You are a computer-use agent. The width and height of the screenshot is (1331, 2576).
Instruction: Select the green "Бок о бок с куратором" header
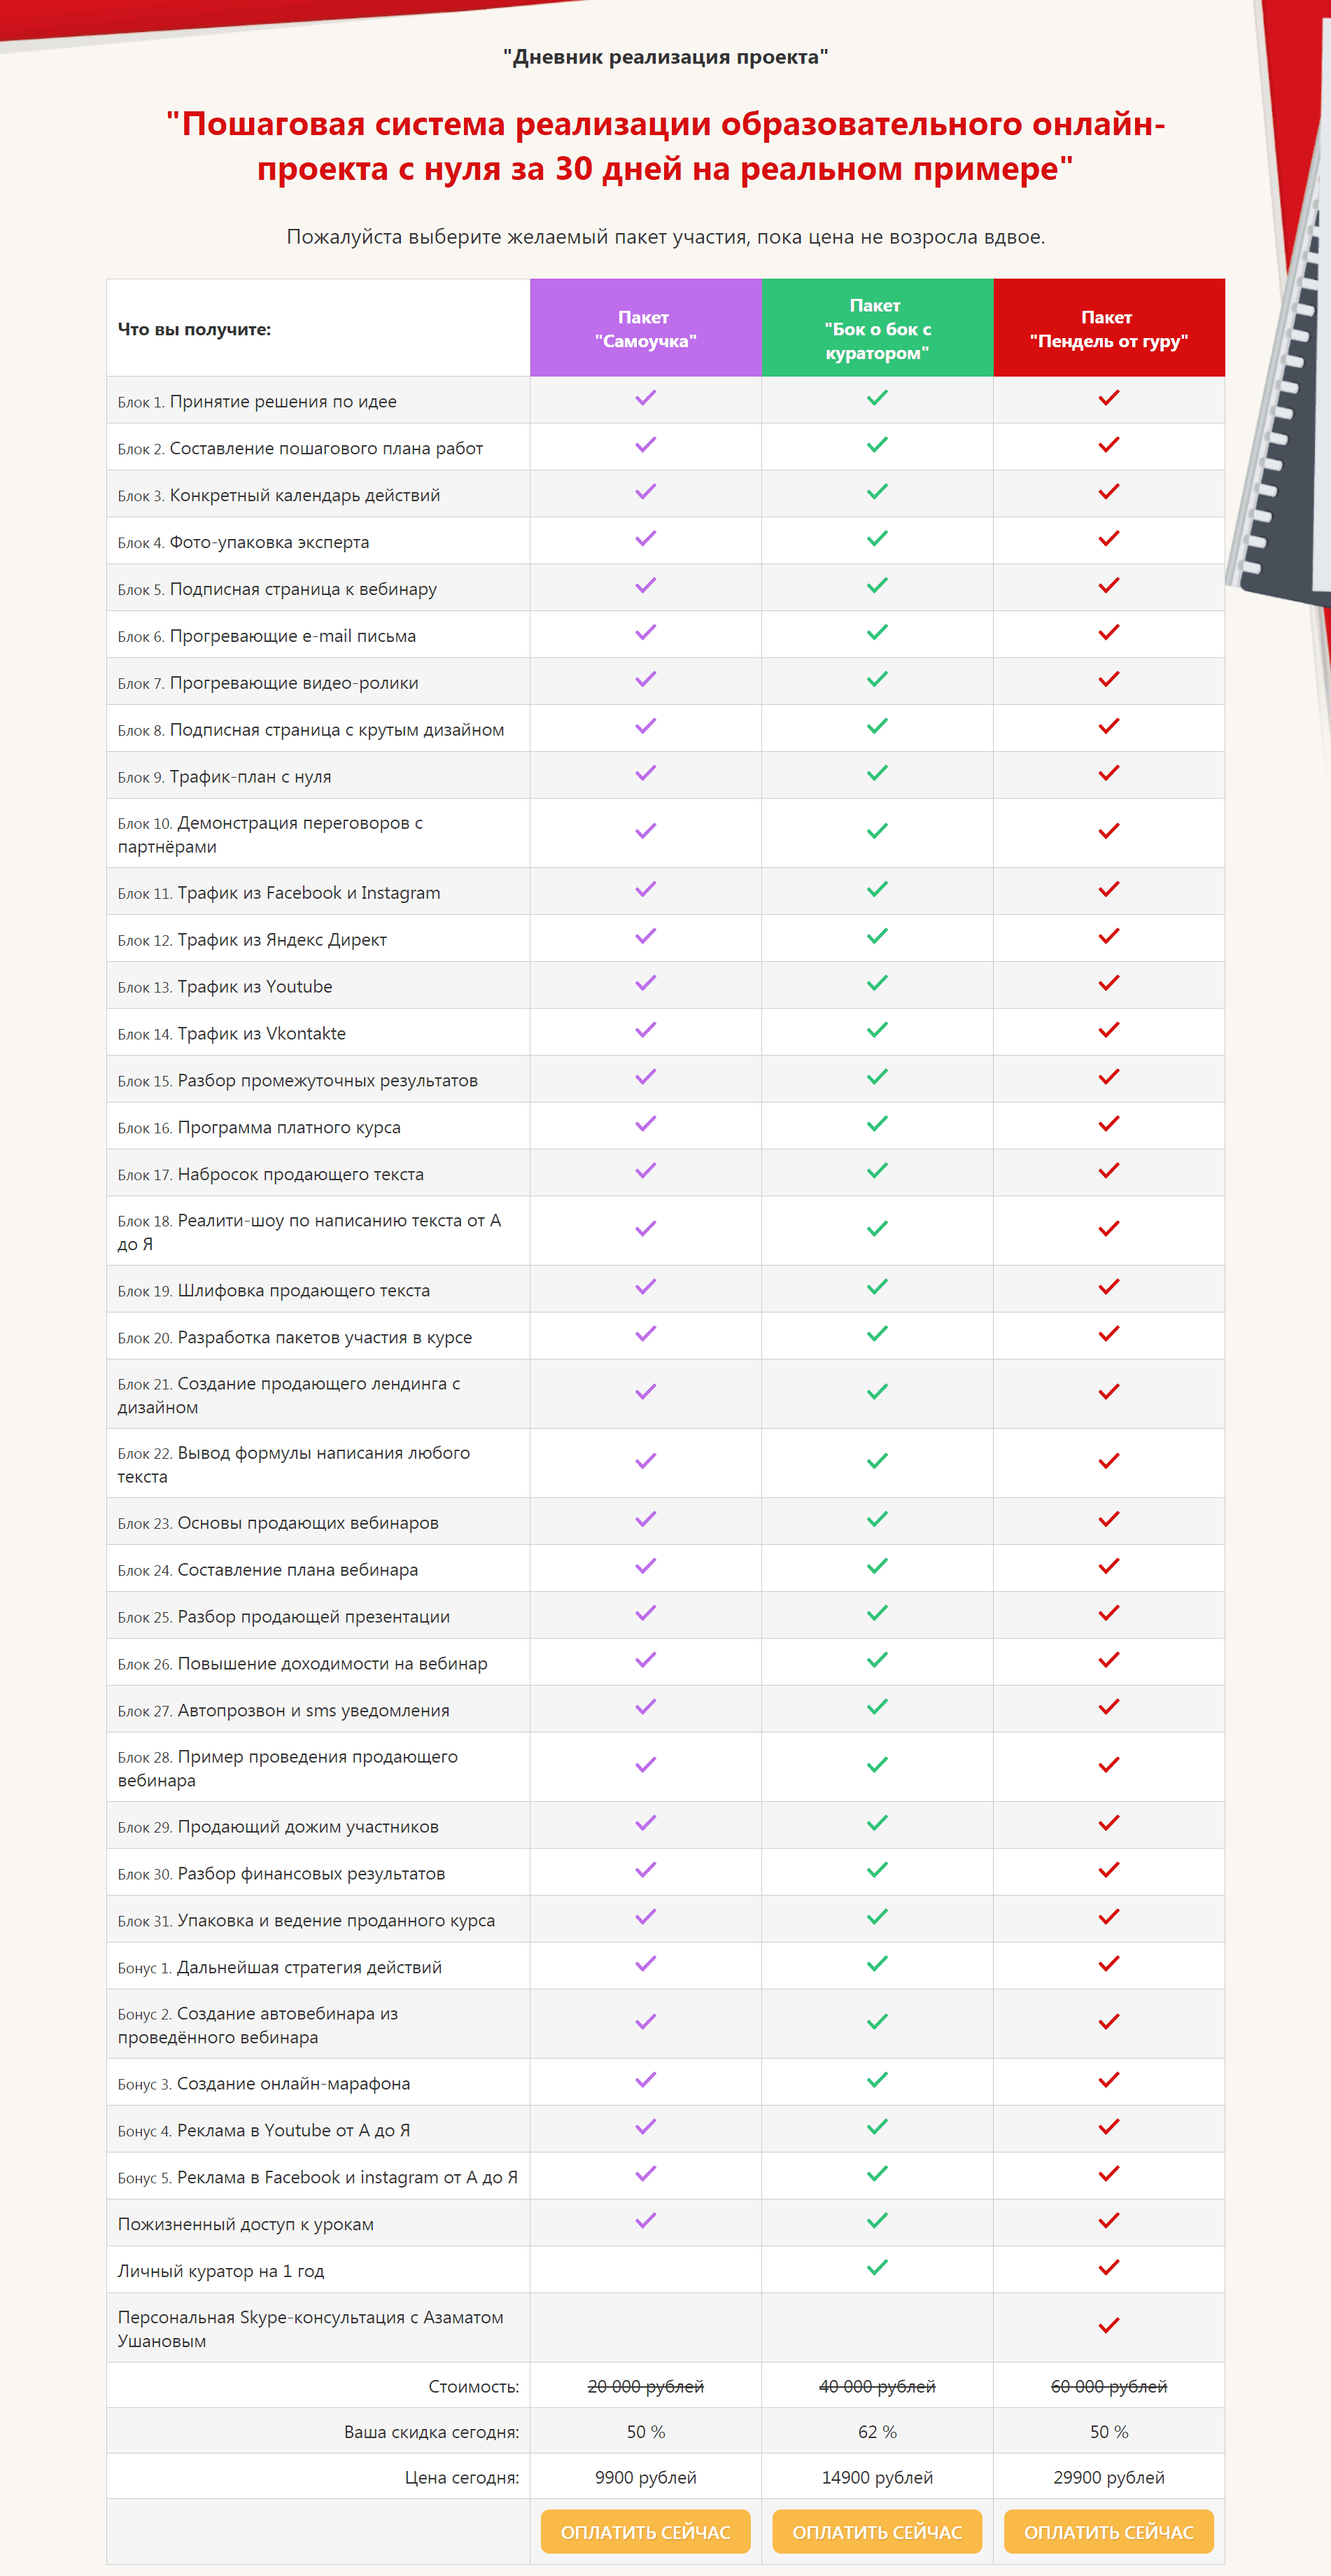pyautogui.click(x=877, y=329)
